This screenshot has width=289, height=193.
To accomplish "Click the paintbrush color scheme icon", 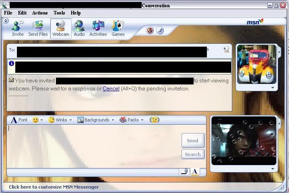I will point(160,30).
